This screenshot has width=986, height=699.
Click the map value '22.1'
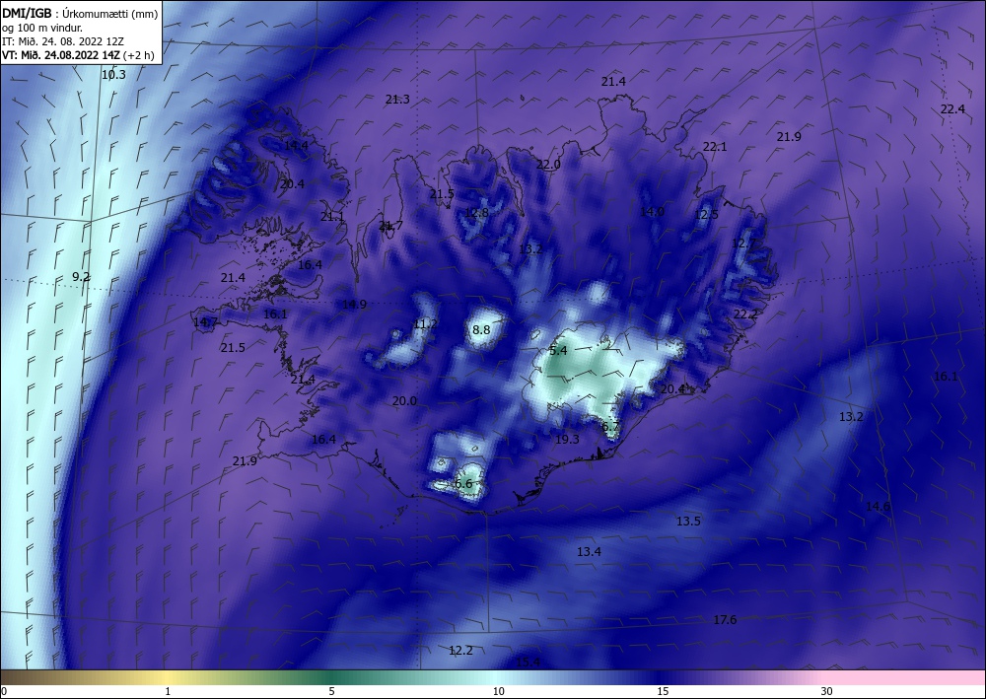pos(714,147)
